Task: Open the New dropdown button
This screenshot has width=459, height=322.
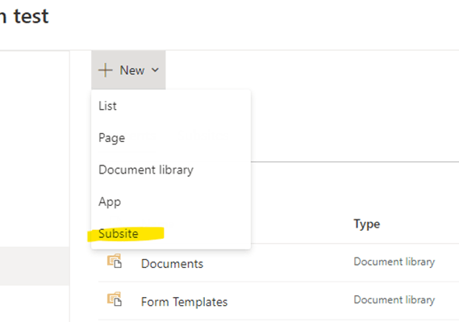Action: pos(128,70)
